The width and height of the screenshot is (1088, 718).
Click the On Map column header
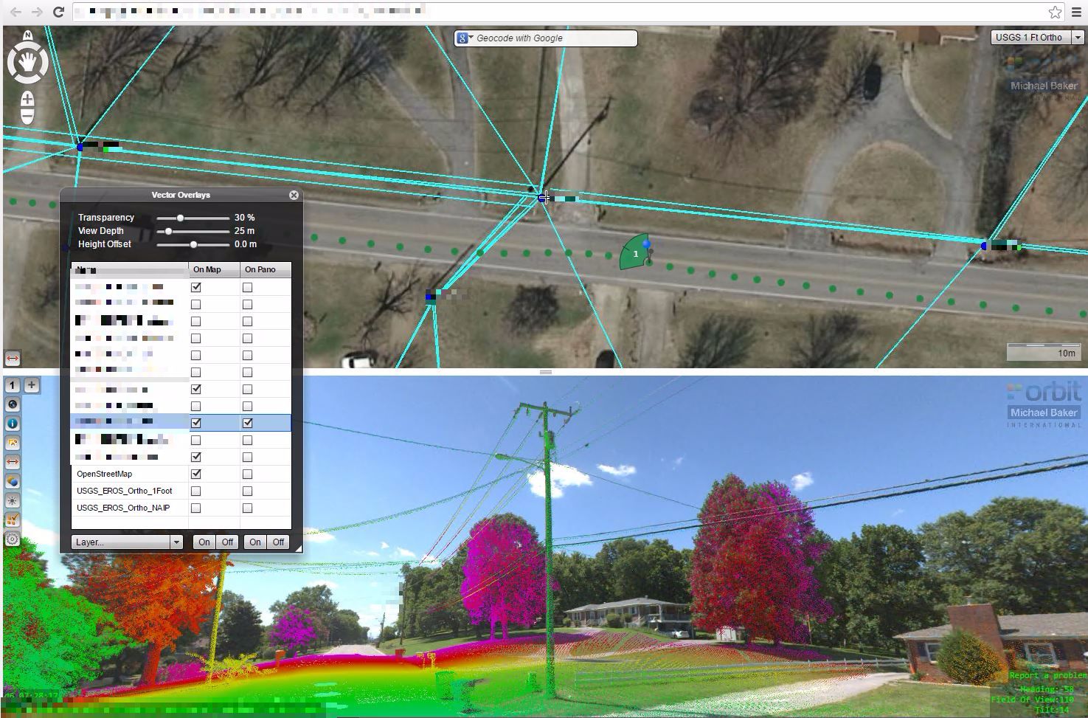point(214,269)
